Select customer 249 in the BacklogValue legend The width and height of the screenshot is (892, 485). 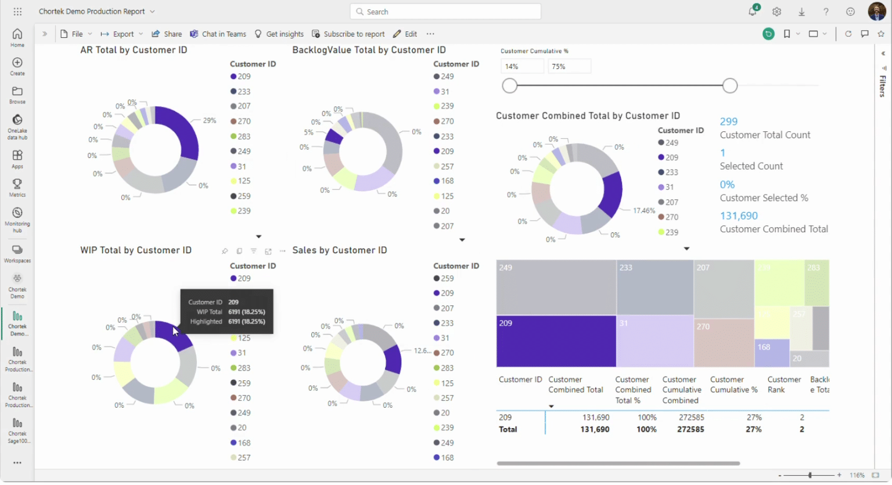444,77
